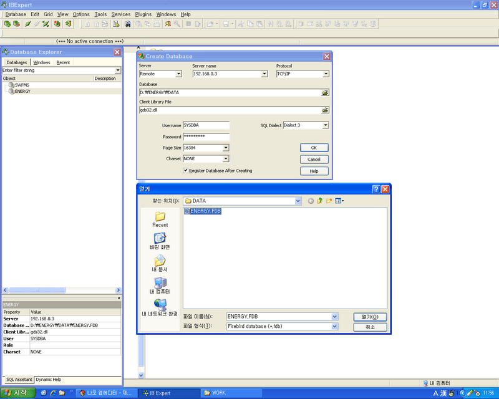Click the Connect to Database toolbar icon
The width and height of the screenshot is (499, 399).
28,24
